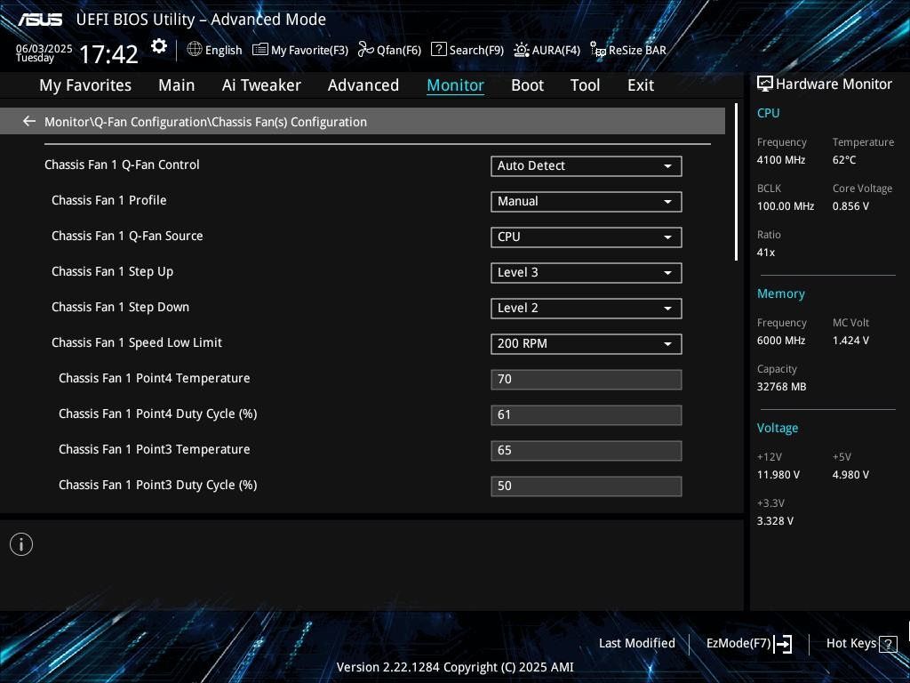This screenshot has height=683, width=910.
Task: Click Ratio value 41x
Action: tap(765, 253)
